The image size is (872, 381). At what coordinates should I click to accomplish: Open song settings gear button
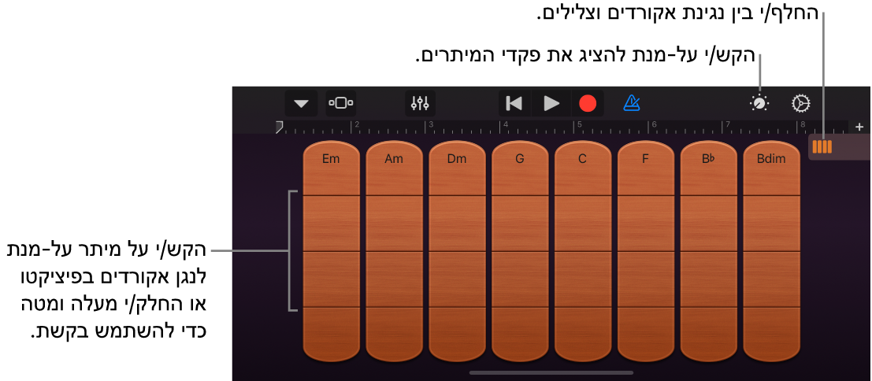pos(801,103)
